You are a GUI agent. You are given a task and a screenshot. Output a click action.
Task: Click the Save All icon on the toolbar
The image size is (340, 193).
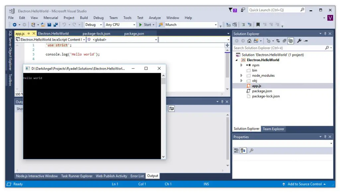click(x=56, y=25)
